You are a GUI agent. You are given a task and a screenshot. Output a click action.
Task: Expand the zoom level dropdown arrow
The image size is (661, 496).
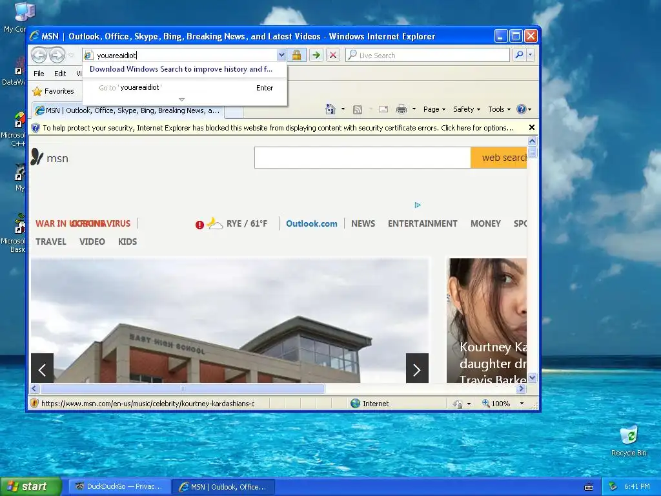point(522,404)
